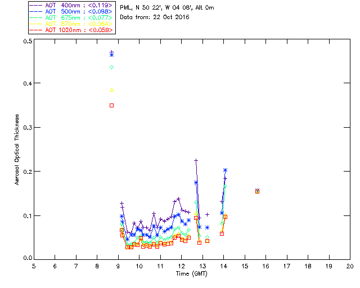Click the AOT 400nm legend entry
This screenshot has width=360, height=288.
(71, 5)
